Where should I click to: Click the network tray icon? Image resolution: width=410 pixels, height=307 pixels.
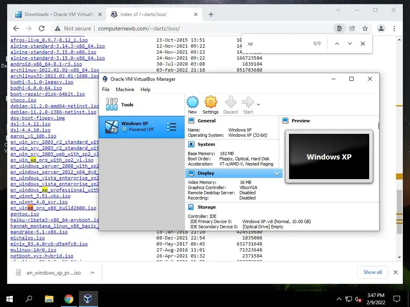349,299
